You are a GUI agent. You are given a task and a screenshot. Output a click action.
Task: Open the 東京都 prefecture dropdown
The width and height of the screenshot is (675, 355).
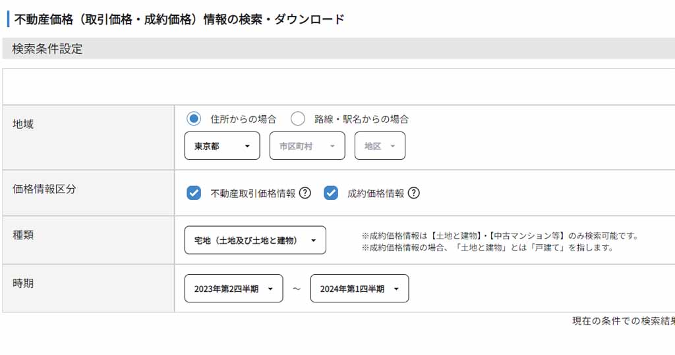221,146
